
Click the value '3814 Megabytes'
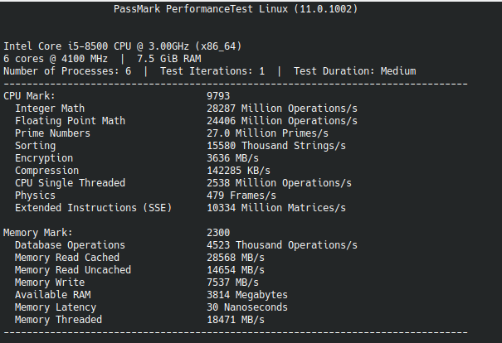click(247, 295)
